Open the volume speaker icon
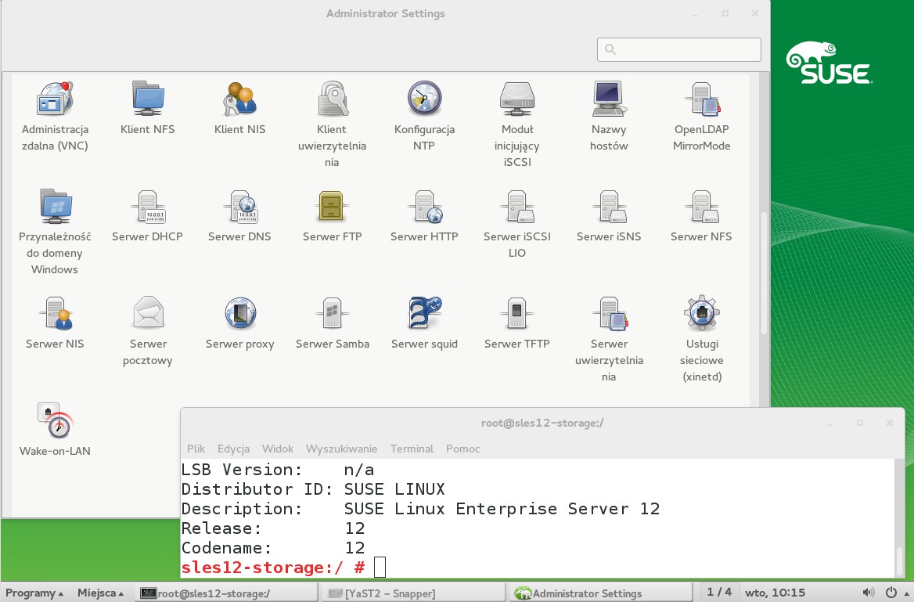914x602 pixels. 868,593
